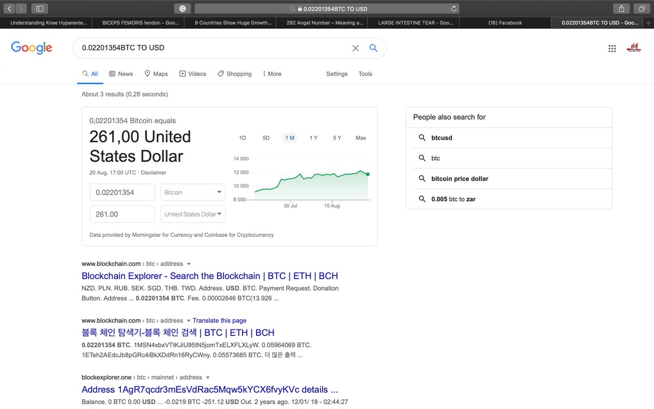654x409 pixels.
Task: Open Address 1AgR7qcdr3mEsVdRac5Mqw5kYCX6fvyKVc details result
Action: (x=210, y=389)
